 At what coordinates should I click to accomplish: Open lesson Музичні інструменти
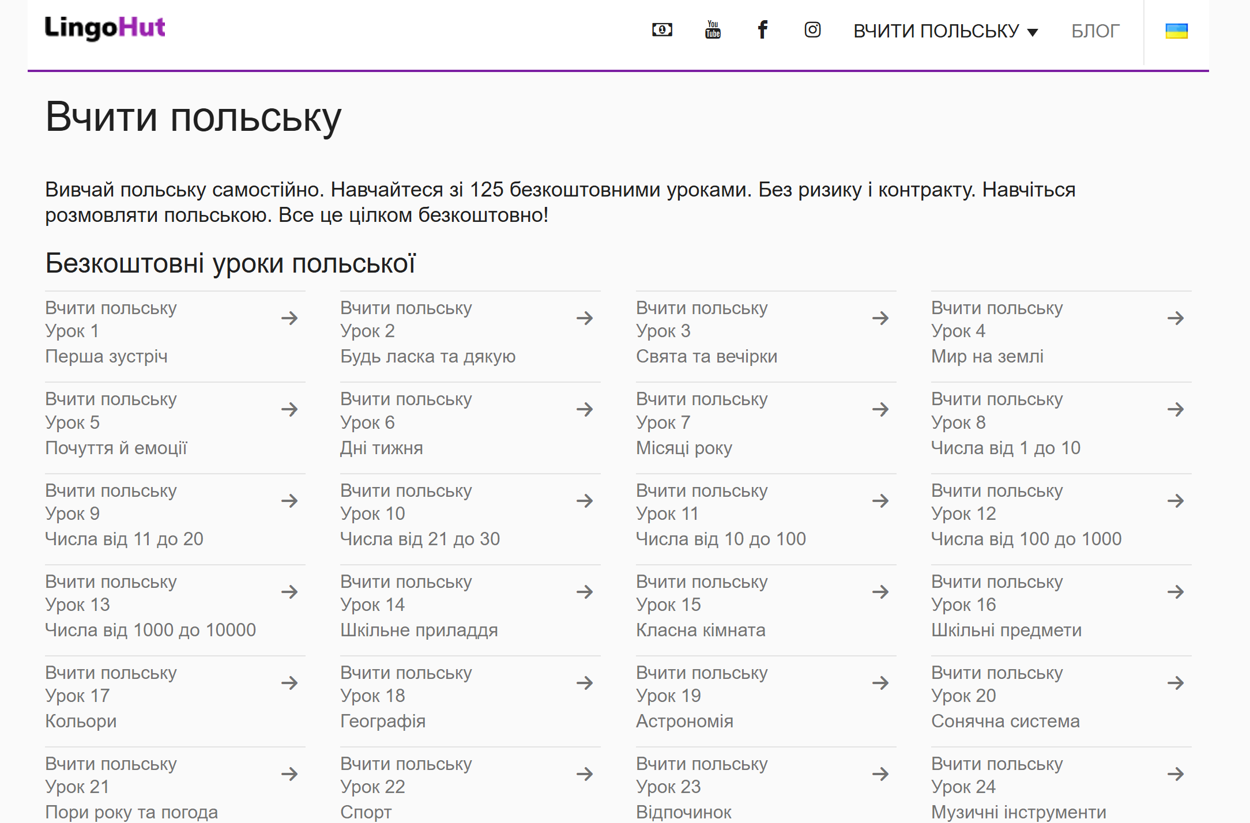coord(1018,811)
